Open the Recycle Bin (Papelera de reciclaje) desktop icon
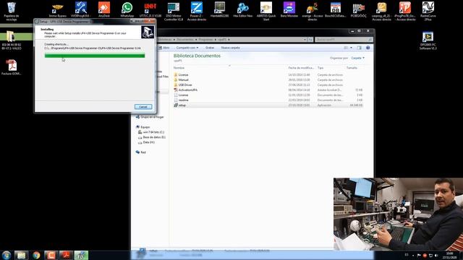The width and height of the screenshot is (463, 260). tap(12, 11)
